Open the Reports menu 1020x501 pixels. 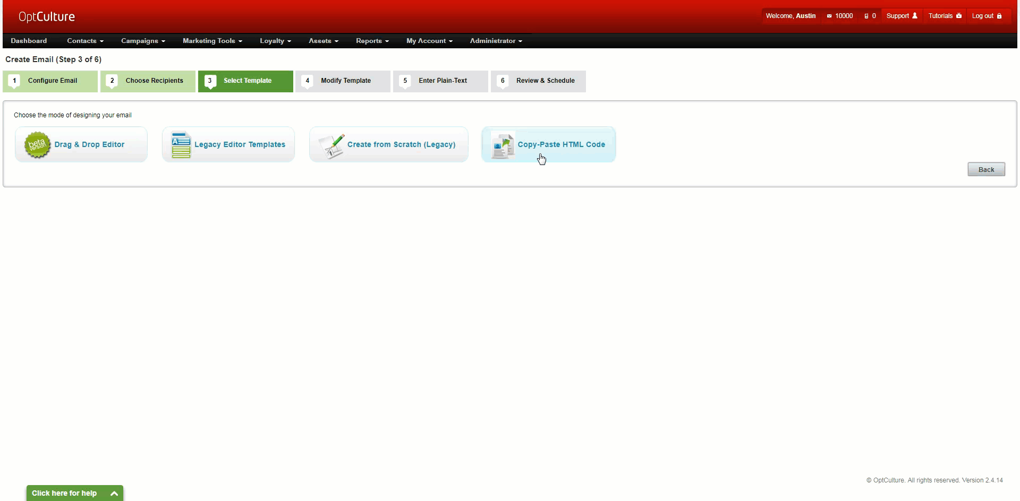click(372, 41)
